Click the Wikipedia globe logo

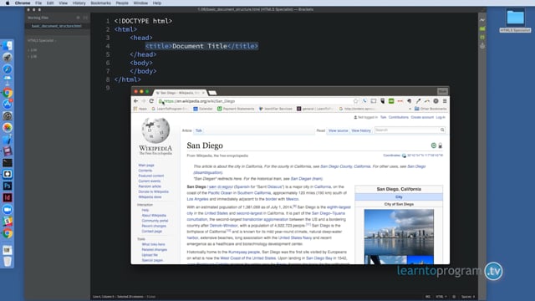155,130
